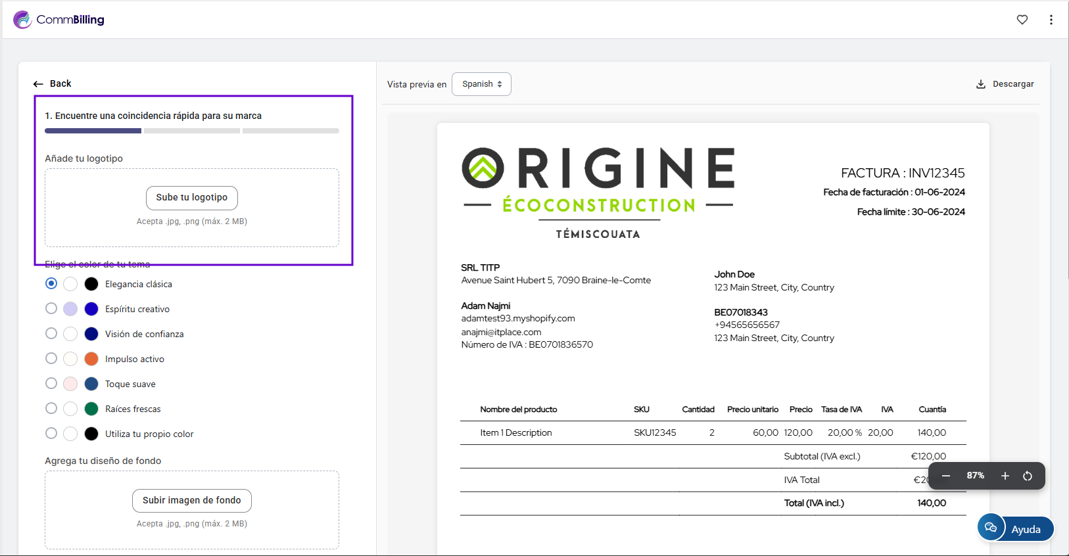Click Subir imagen de fondo button

point(191,500)
